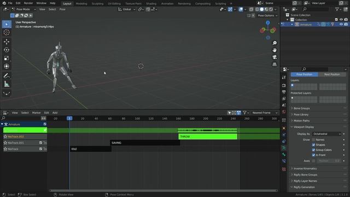350x197 pixels.
Task: Toggle the camera view icon
Action: point(275,57)
